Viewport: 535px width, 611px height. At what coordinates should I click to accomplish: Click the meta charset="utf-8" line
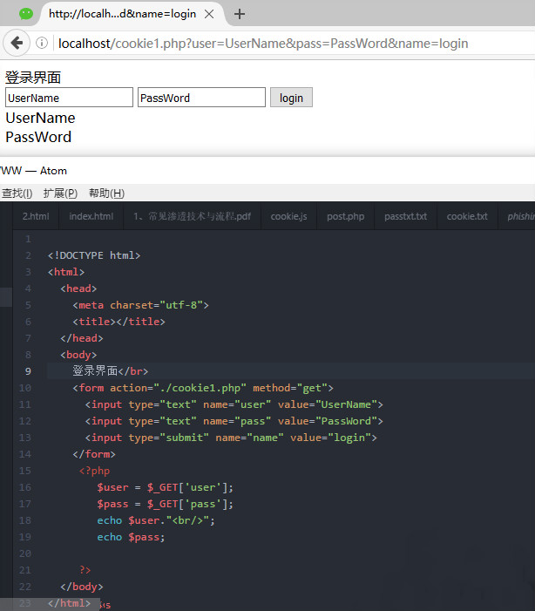pyautogui.click(x=140, y=305)
